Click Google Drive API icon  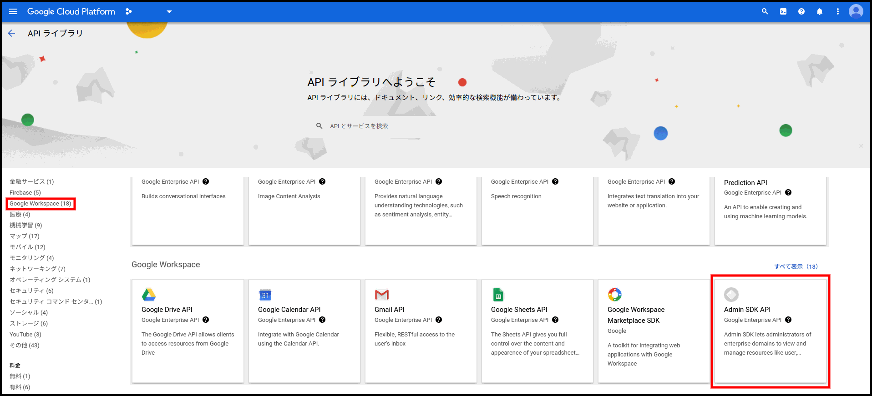point(149,295)
